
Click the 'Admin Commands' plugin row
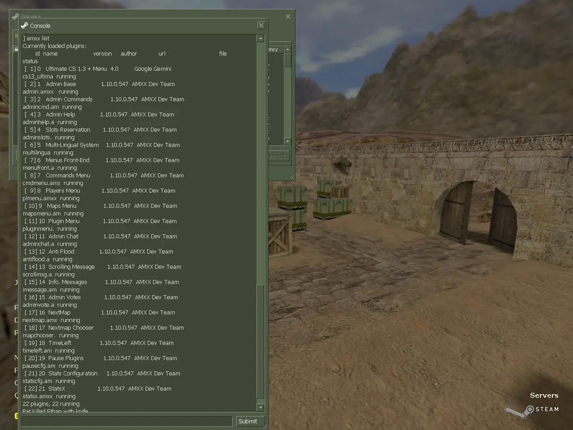[104, 99]
